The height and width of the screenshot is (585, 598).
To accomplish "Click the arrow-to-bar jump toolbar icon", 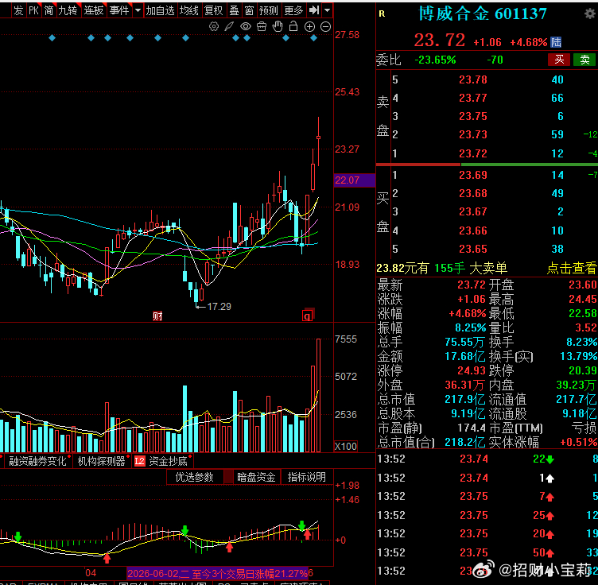I will pyautogui.click(x=314, y=10).
